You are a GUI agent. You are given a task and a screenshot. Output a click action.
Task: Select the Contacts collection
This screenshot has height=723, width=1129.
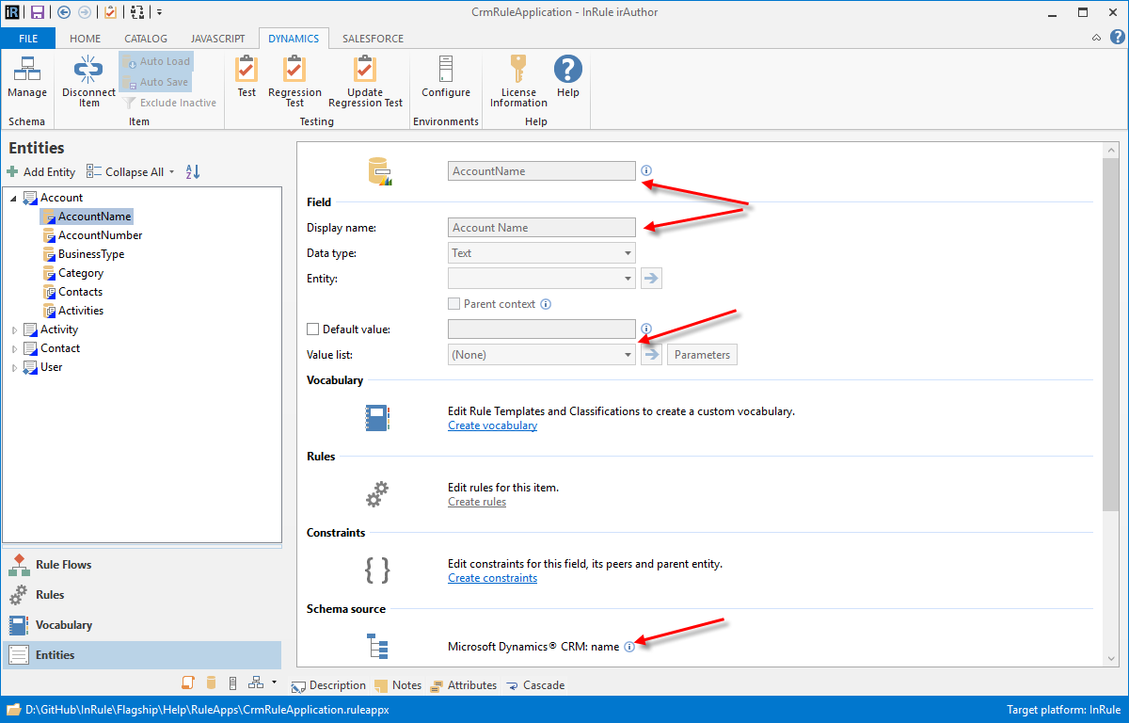[73, 292]
